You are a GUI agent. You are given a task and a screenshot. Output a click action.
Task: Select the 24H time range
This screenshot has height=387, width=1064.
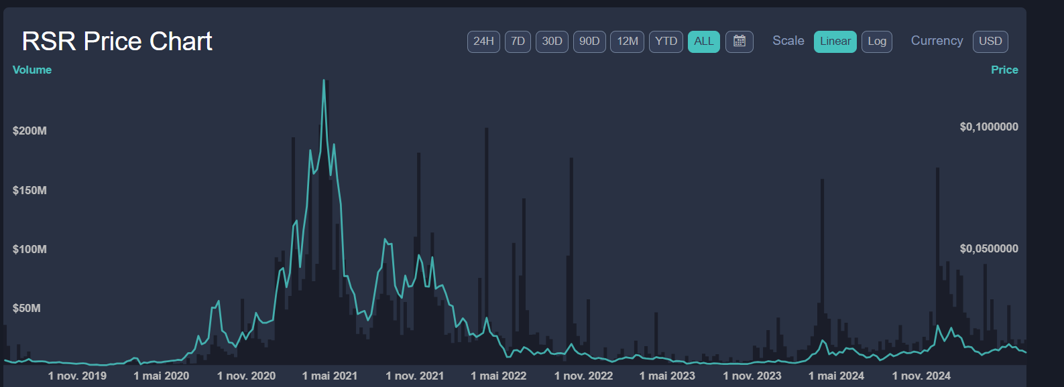coord(483,42)
